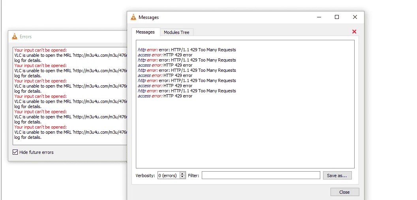
Task: Click the red X clear icon in Messages
Action: point(354,32)
